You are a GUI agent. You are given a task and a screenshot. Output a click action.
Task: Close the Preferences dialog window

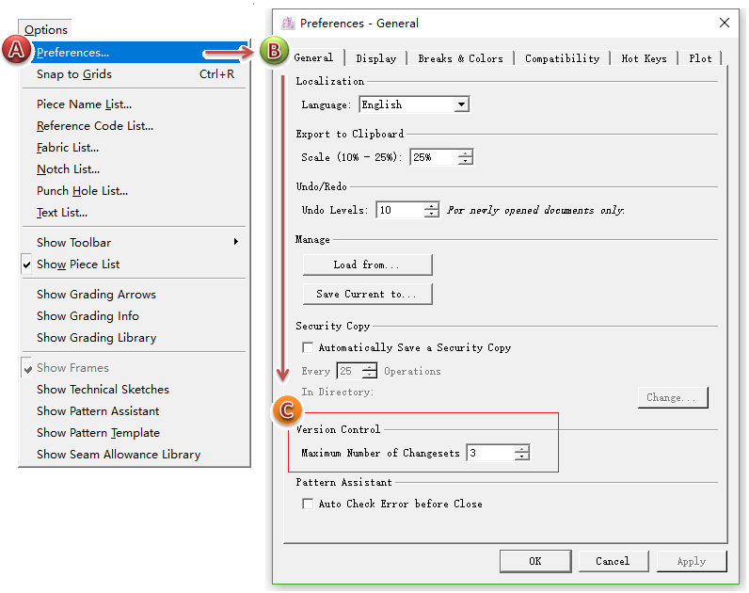click(724, 23)
